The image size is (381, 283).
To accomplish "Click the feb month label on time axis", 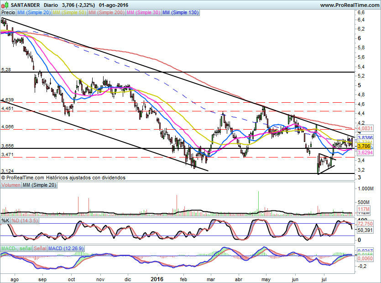I will coord(183,280).
